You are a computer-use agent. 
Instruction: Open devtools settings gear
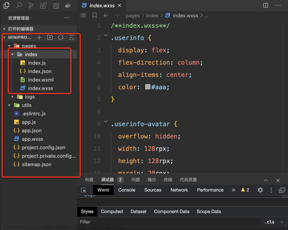click(260, 190)
